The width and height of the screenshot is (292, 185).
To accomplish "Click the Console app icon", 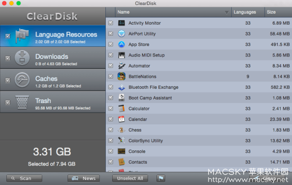I will (x=121, y=151).
